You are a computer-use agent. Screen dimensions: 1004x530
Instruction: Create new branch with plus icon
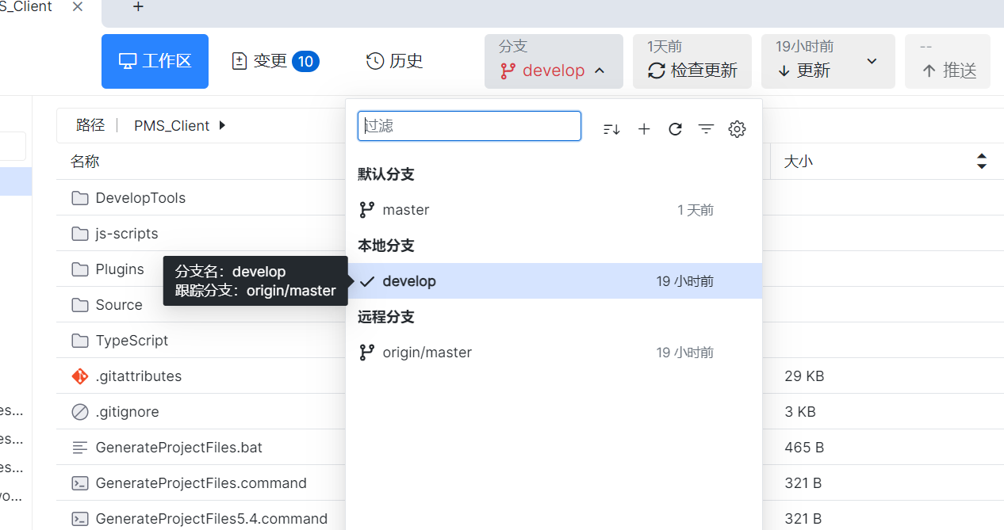coord(644,129)
